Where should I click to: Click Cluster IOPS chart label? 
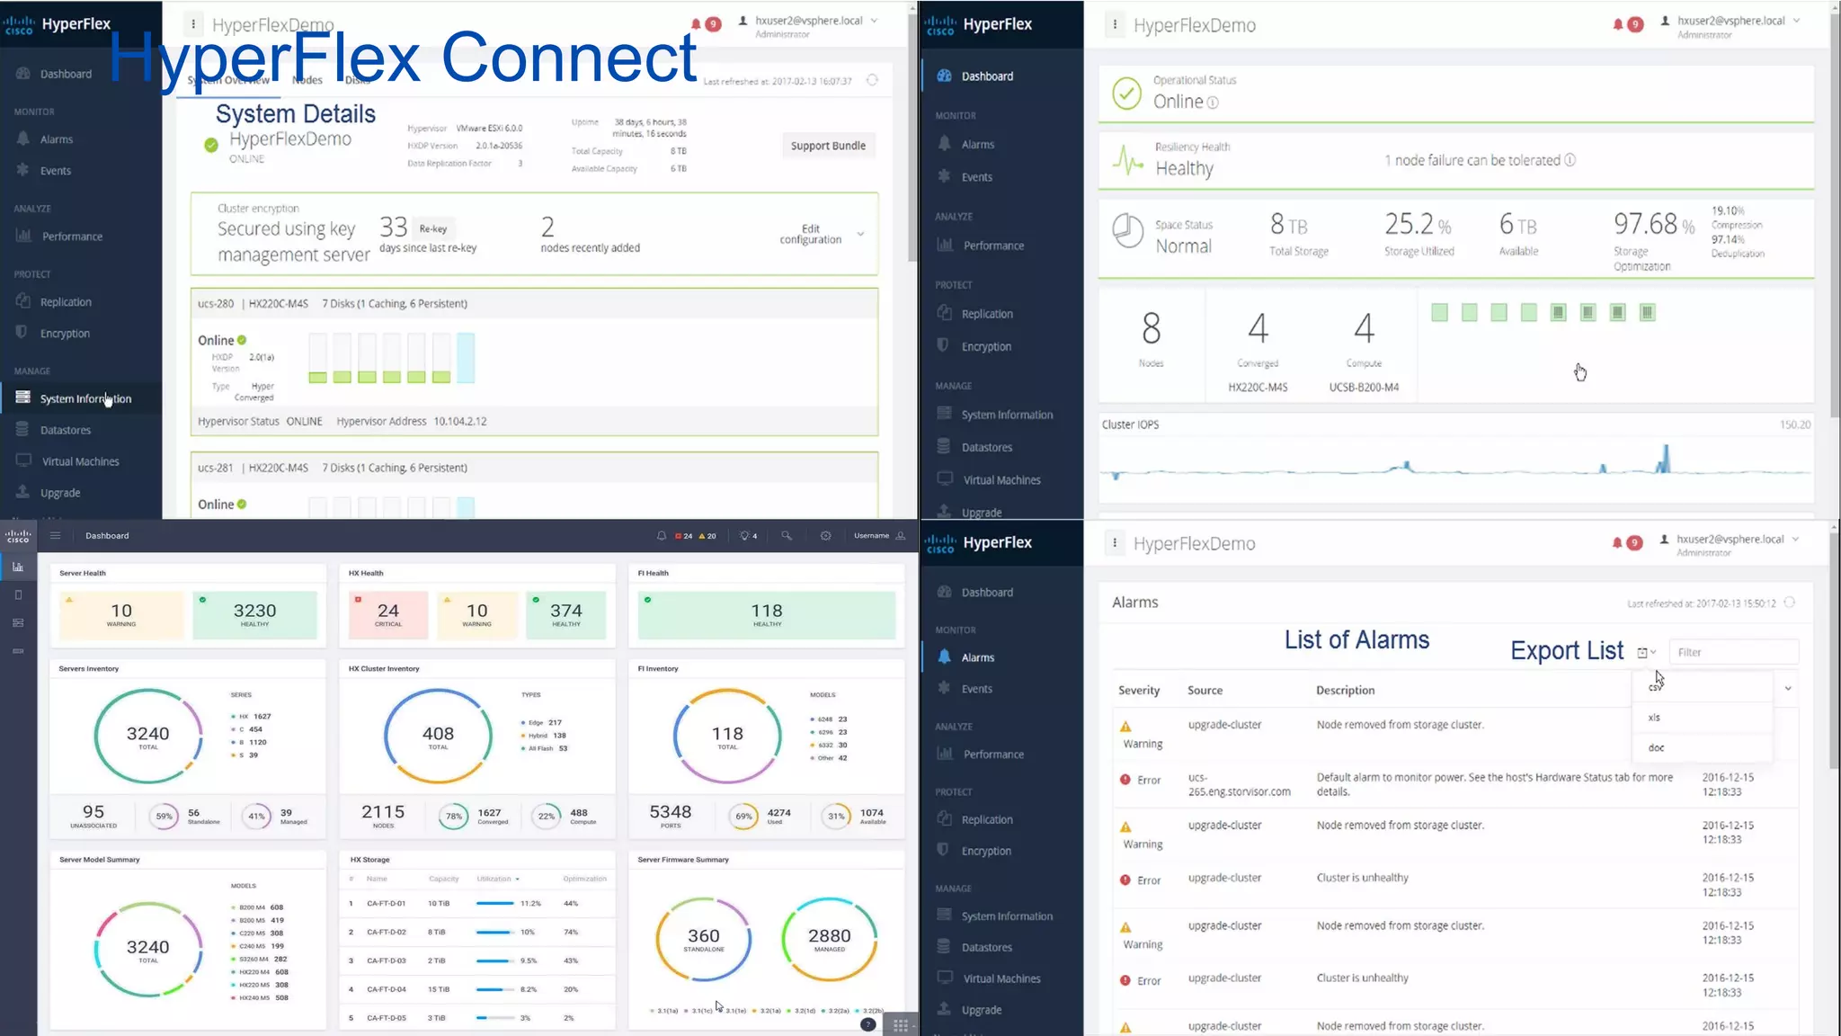1130,424
